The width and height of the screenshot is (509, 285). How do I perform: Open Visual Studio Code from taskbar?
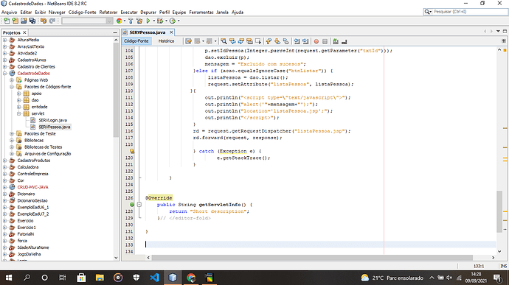[x=154, y=278]
